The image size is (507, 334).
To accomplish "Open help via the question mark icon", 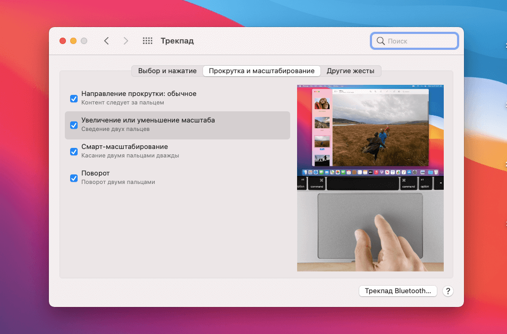I will [x=447, y=291].
